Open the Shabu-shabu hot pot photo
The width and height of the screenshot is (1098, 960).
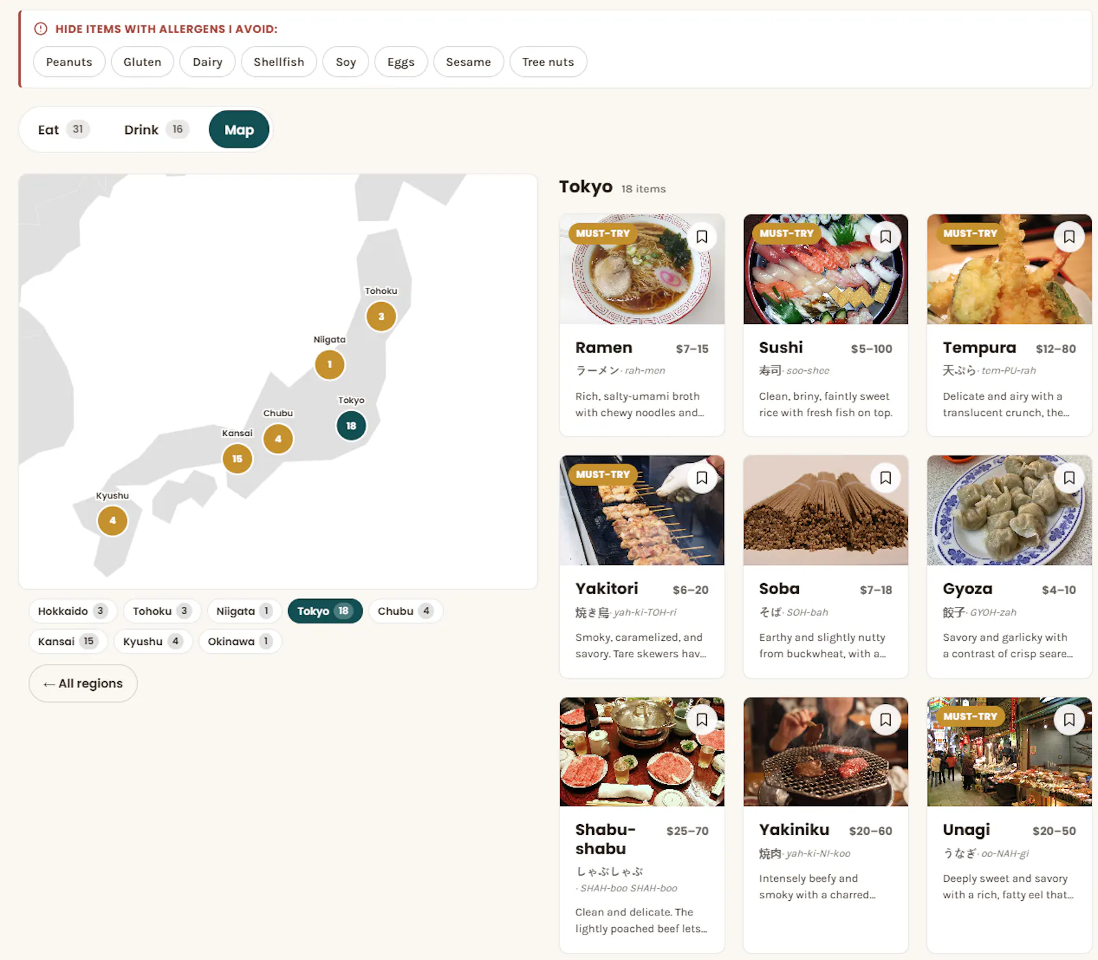pyautogui.click(x=642, y=752)
